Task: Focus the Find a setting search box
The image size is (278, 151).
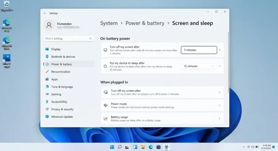Action: point(69,39)
